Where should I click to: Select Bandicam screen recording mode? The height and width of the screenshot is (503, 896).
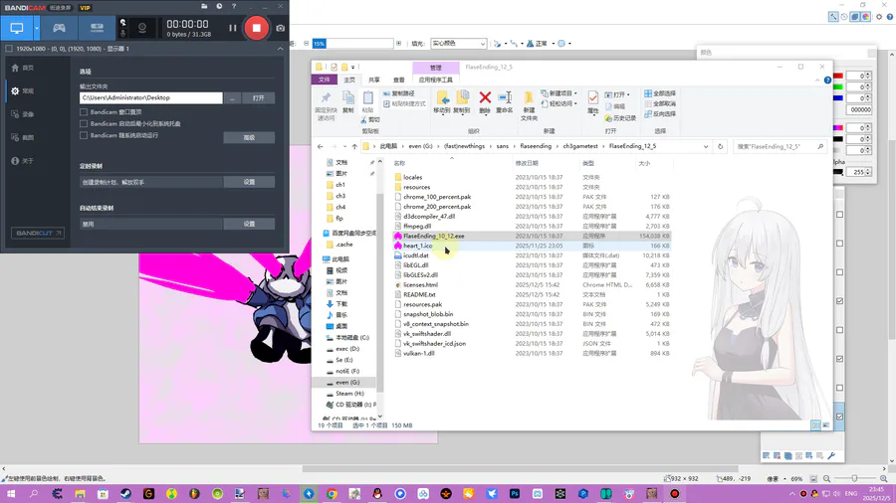(x=17, y=28)
